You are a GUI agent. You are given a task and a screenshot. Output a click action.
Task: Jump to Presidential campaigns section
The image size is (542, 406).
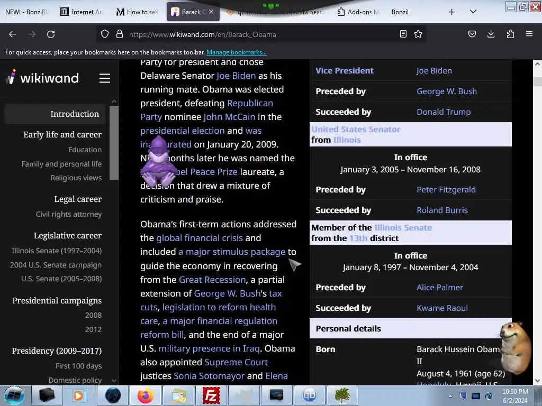57,301
